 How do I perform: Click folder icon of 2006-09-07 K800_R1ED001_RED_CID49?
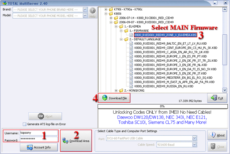pos(116,22)
